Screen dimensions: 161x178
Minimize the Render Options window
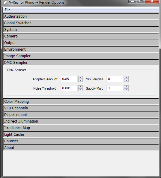(133, 1)
